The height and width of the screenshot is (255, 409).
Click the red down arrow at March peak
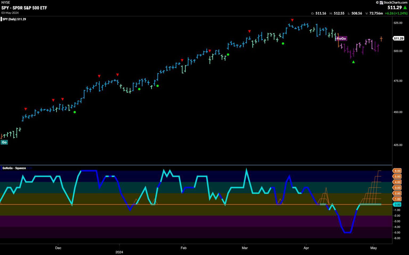pos(292,20)
